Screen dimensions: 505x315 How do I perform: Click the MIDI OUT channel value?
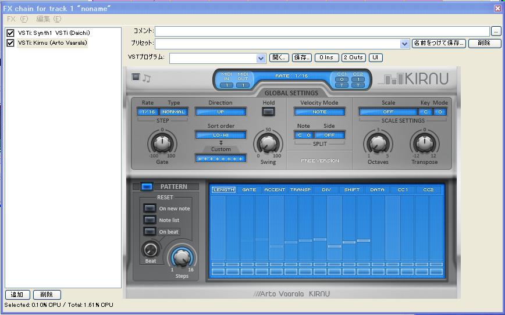tap(243, 85)
